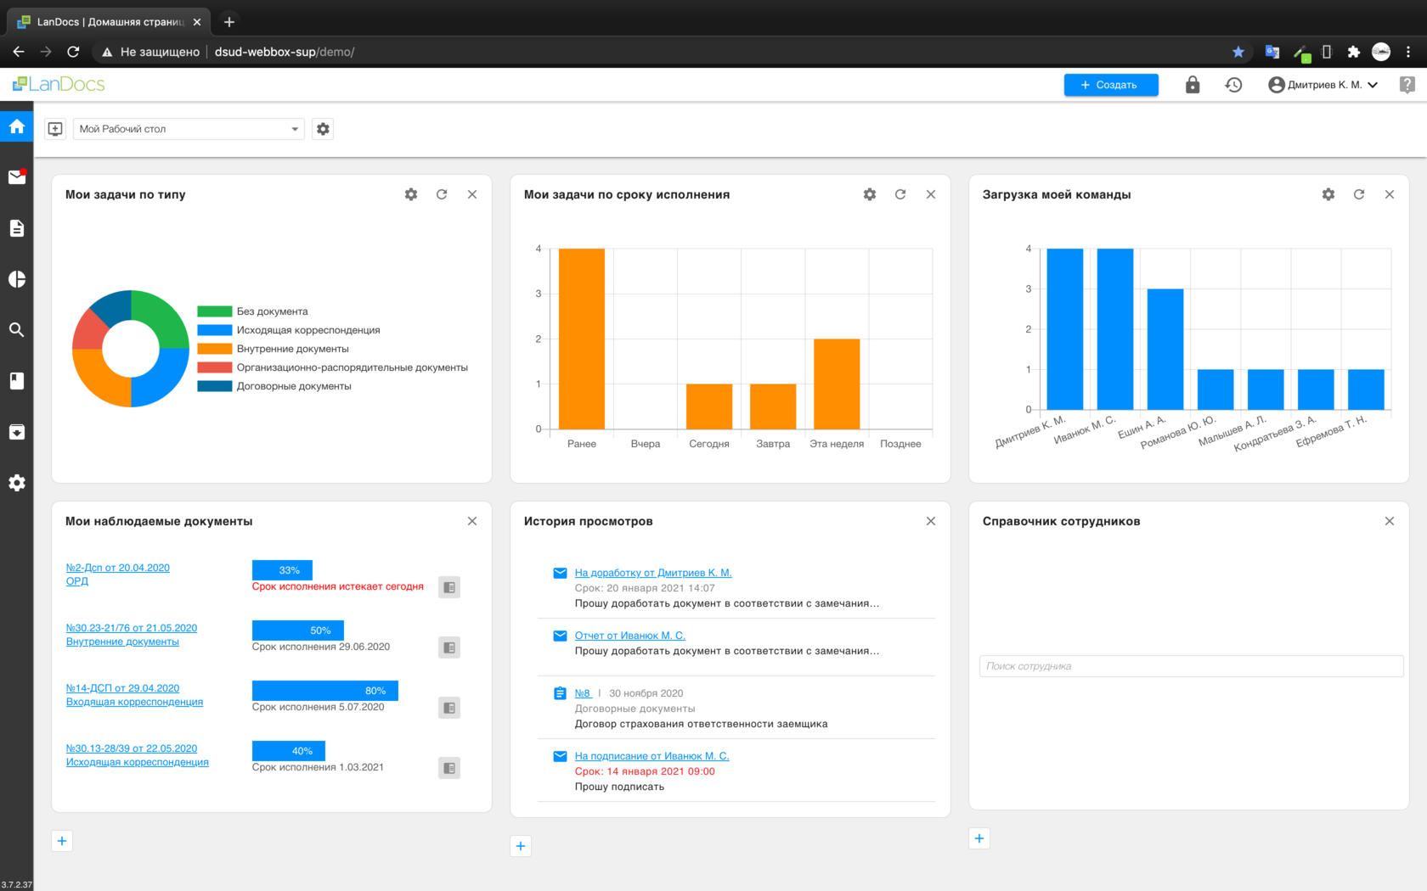1427x891 pixels.
Task: Open the '№8' history link
Action: click(583, 693)
